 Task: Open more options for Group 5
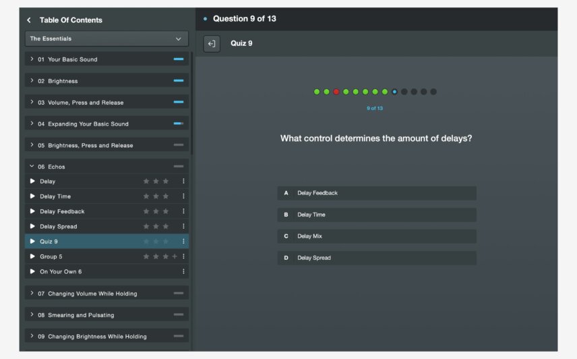pyautogui.click(x=183, y=256)
